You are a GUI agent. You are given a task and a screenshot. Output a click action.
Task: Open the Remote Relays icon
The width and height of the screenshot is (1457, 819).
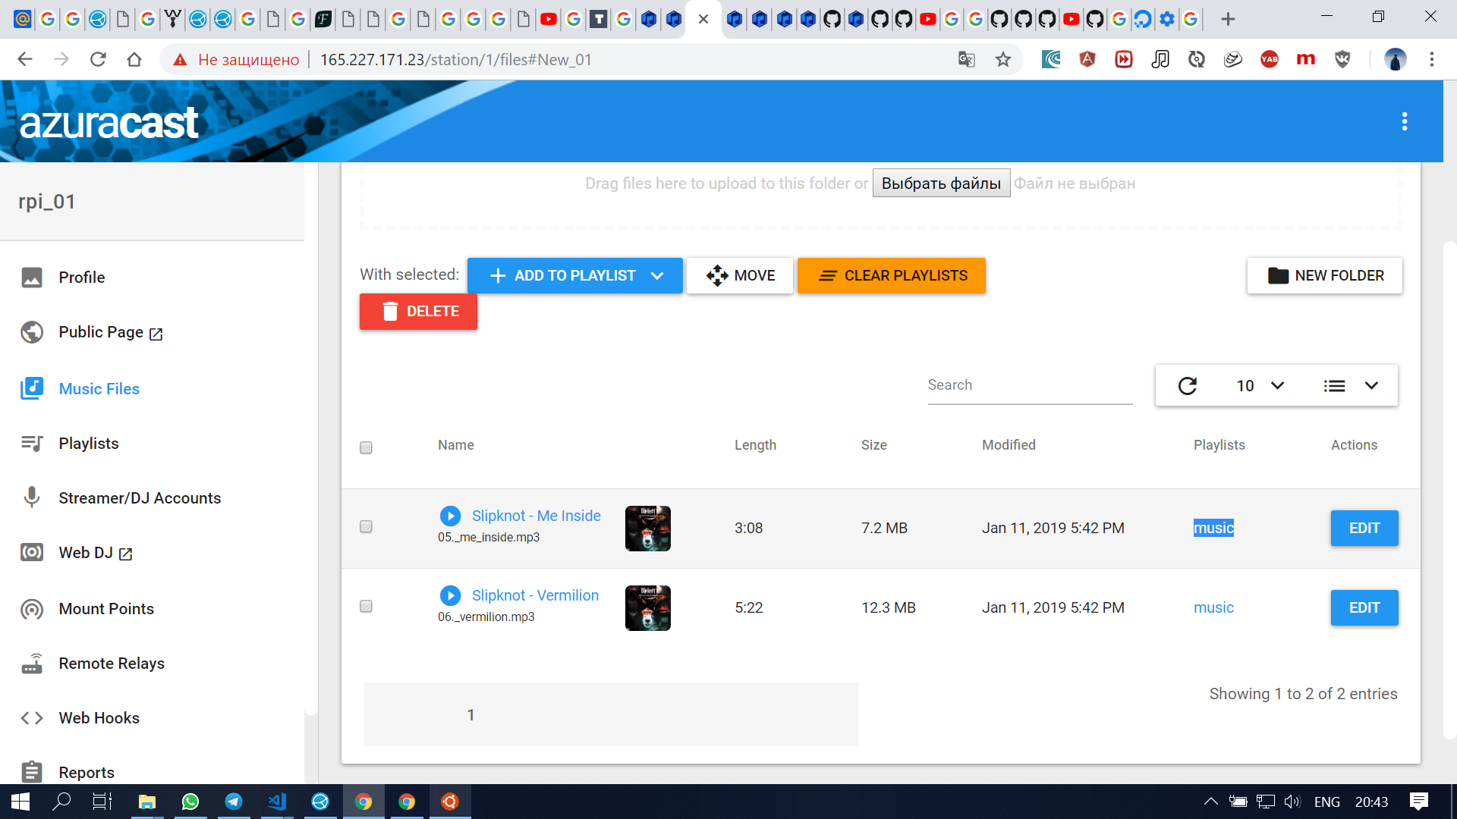(32, 663)
